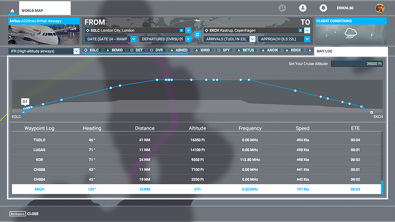This screenshot has height=222, width=395.
Task: Open Flight Conditions weather panel
Action: pos(351,31)
